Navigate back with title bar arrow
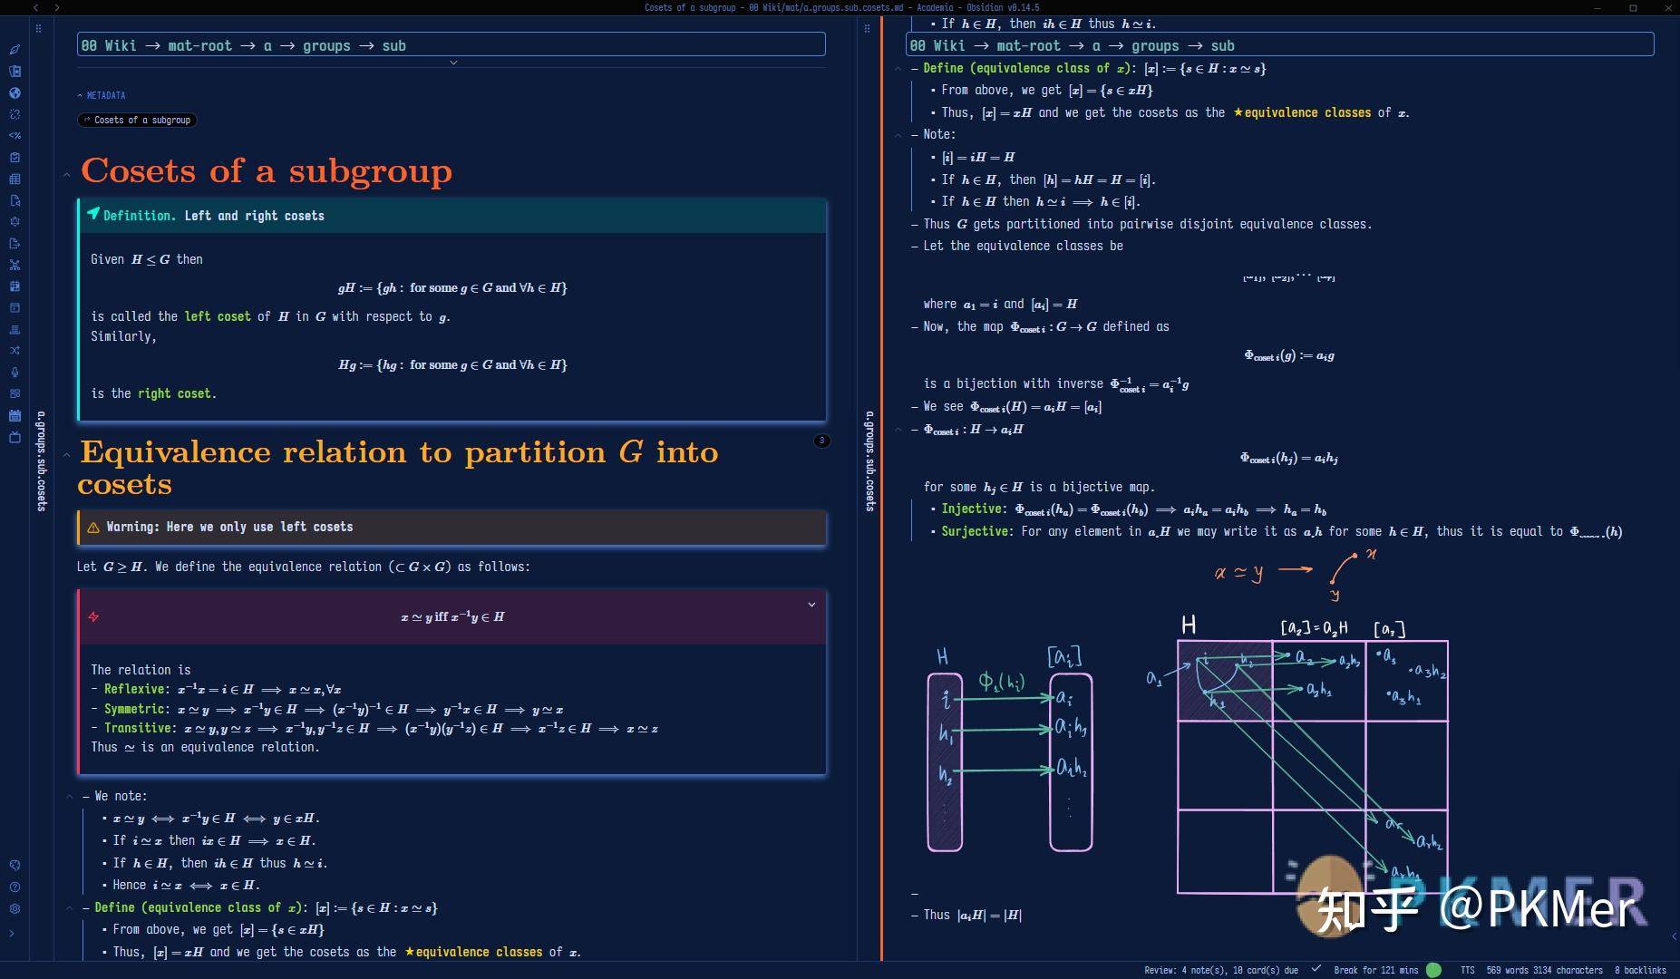This screenshot has height=979, width=1680. 36,7
